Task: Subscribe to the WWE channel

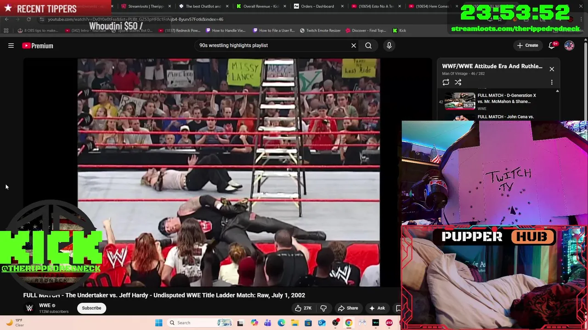Action: click(x=91, y=308)
